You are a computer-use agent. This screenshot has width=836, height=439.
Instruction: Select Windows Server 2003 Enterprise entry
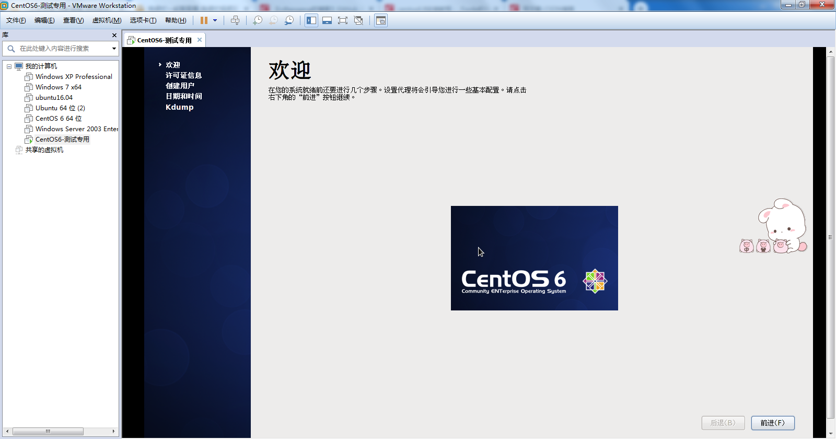76,129
